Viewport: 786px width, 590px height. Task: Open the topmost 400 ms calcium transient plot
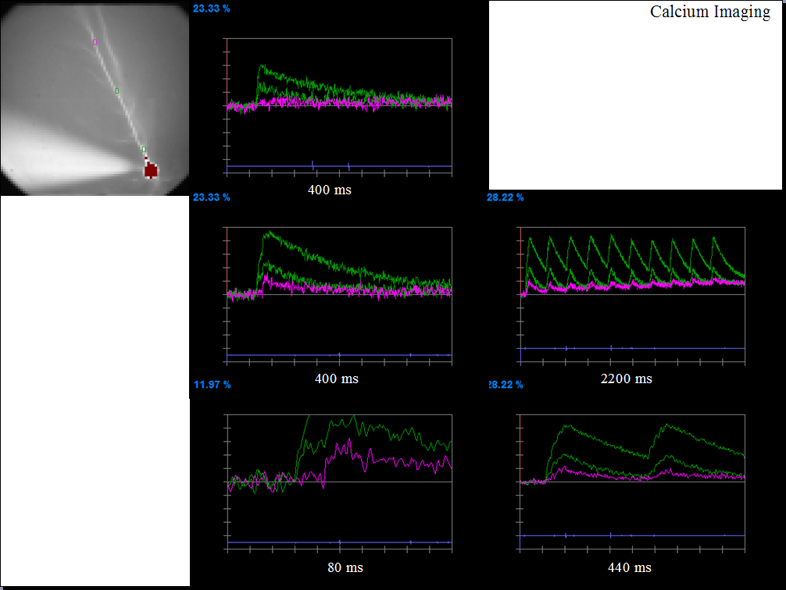coord(339,107)
